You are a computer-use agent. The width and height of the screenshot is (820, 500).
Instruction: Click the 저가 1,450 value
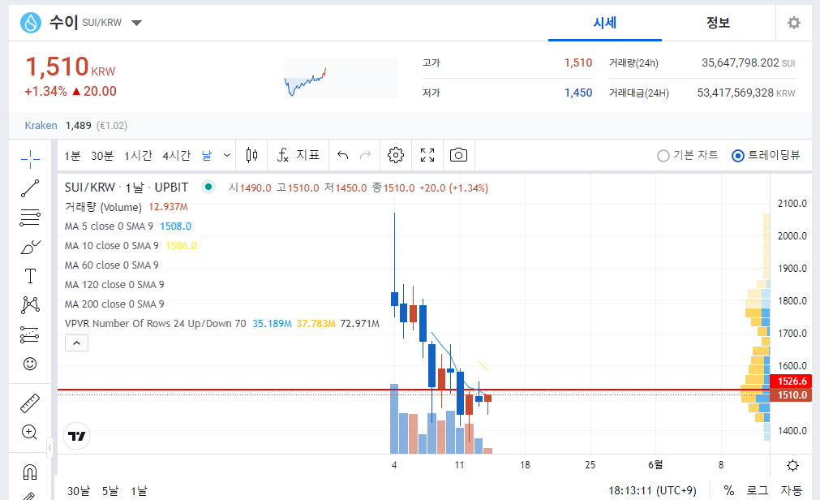point(577,93)
